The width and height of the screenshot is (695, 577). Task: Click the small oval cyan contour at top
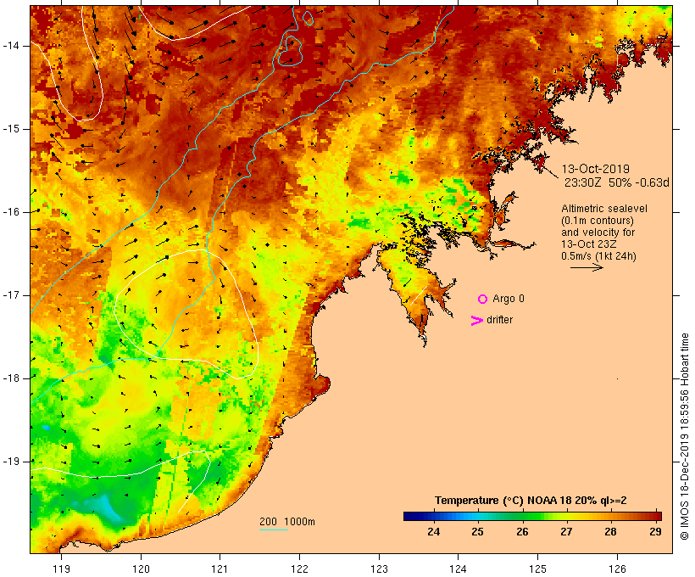coord(308,18)
